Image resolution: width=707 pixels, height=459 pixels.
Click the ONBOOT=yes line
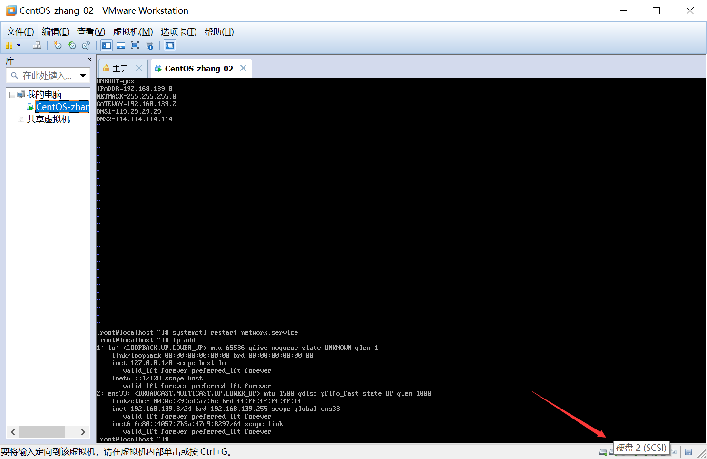click(x=116, y=81)
